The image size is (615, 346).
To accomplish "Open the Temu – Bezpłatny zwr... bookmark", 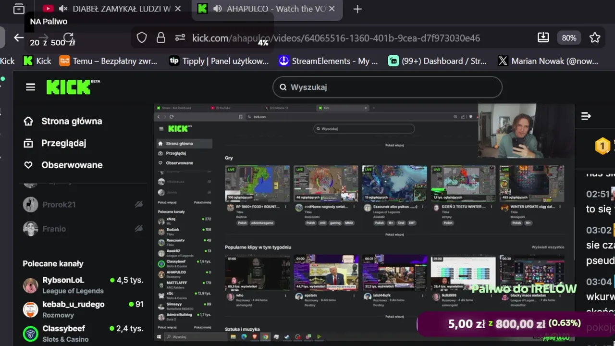I will click(108, 61).
